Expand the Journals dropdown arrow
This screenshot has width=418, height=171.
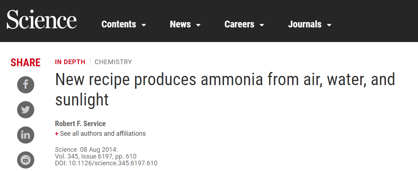click(x=329, y=25)
